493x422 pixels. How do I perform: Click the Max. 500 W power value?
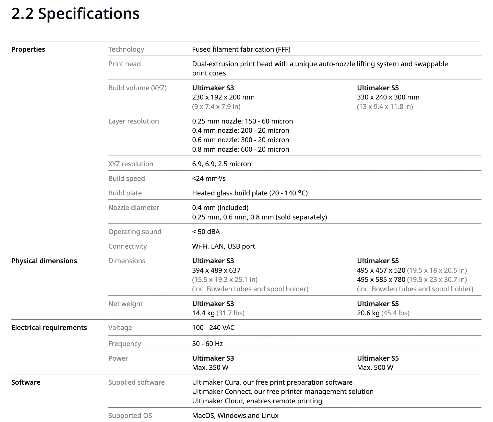tap(375, 368)
